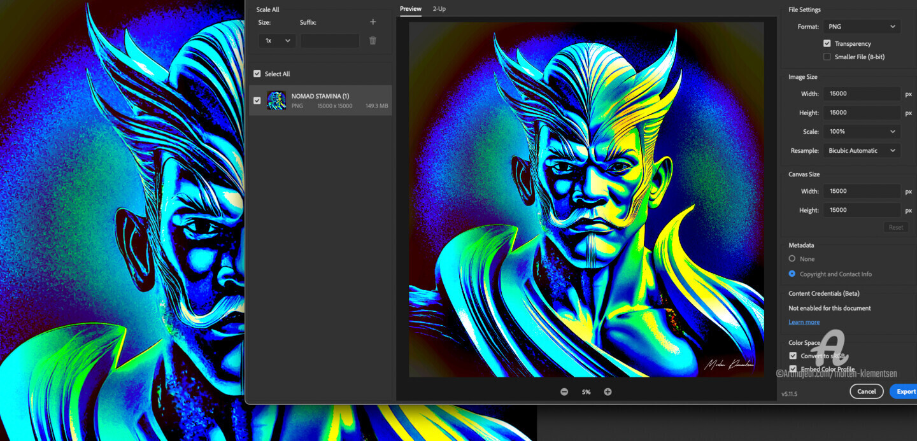917x441 pixels.
Task: Focus the Image Size Width field
Action: click(862, 94)
